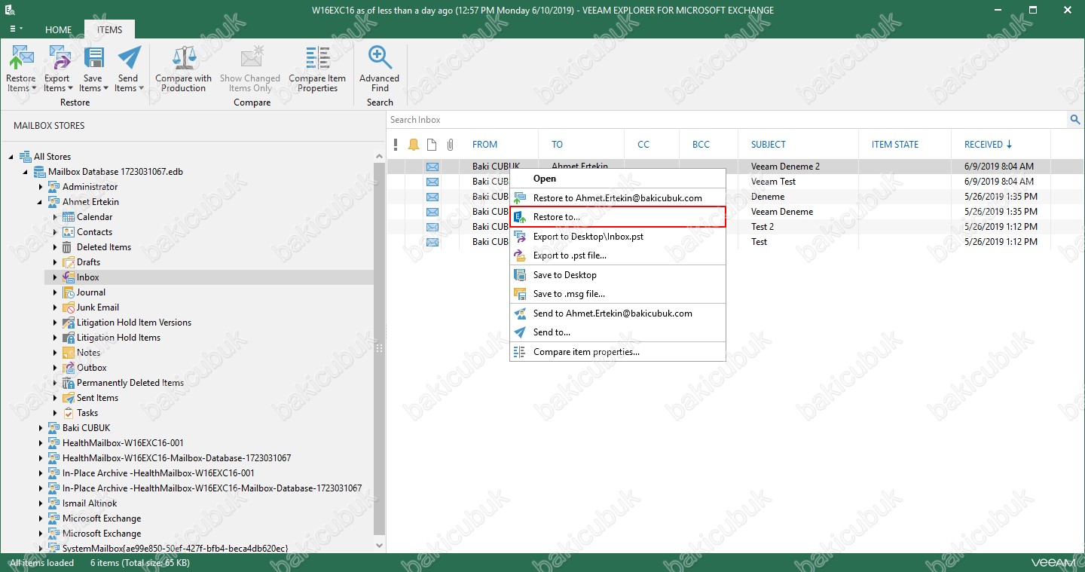Click the Sent Items folder icon

click(69, 398)
